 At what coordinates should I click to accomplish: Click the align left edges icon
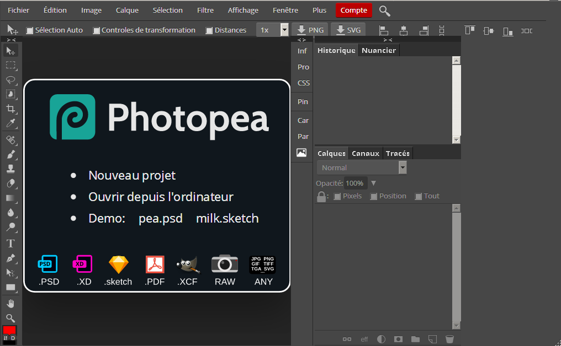pos(384,31)
